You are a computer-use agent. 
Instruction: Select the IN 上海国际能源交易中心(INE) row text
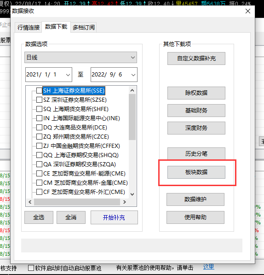coord(81,118)
